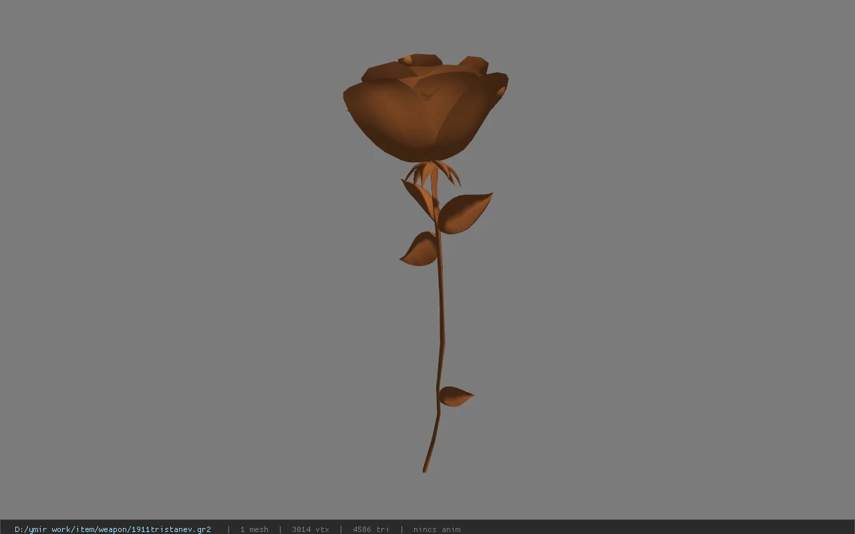Click the '3014 vtx' vertex count
The image size is (855, 534).
coord(311,529)
